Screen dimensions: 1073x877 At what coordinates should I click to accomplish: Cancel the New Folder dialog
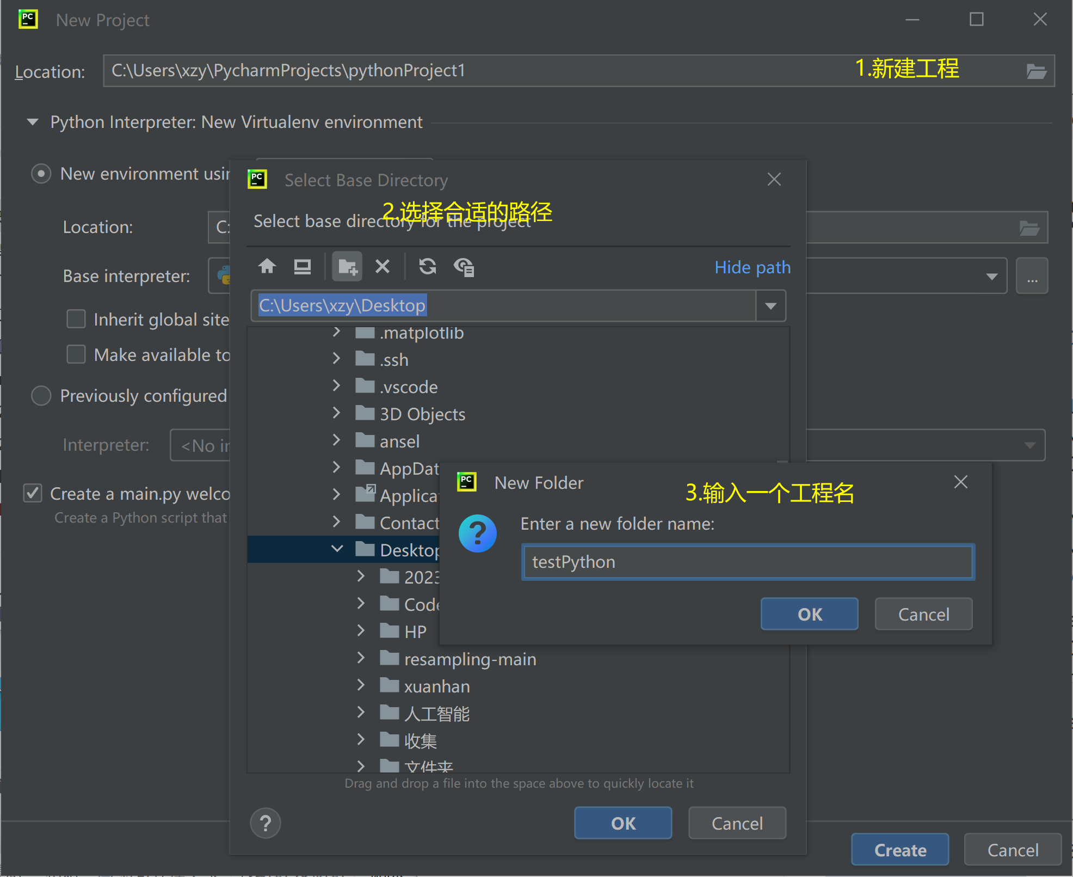(x=924, y=614)
